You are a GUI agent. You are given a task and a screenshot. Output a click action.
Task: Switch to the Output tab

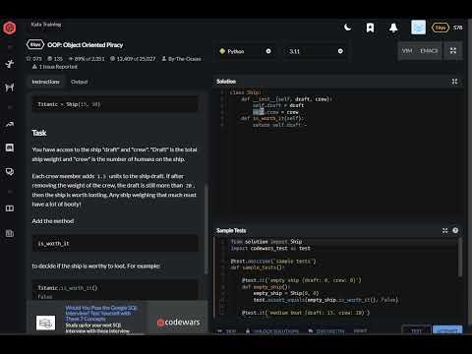(x=79, y=82)
